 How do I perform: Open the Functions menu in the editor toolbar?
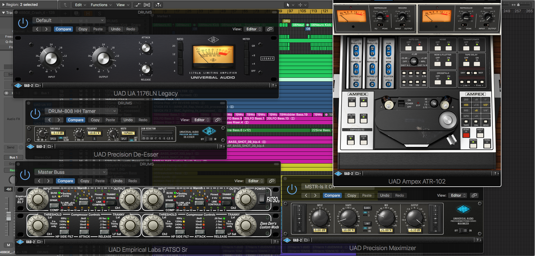pos(100,4)
